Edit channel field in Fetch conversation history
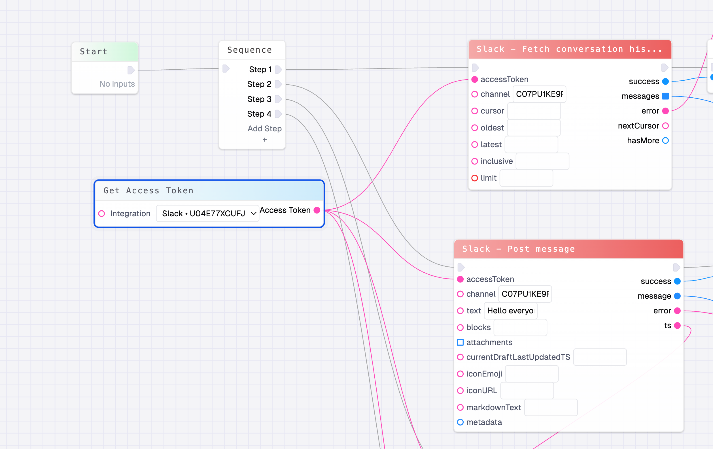713x449 pixels. tap(539, 94)
